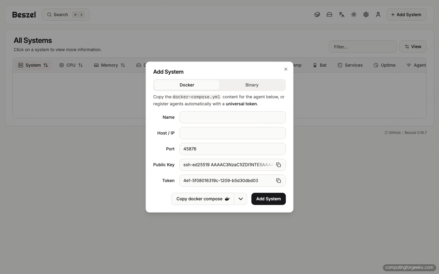Focus the Name input field
The image size is (439, 274).
coord(233,117)
